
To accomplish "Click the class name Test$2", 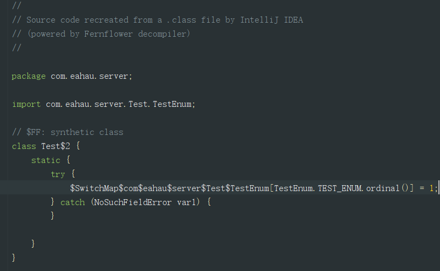I will (56, 146).
